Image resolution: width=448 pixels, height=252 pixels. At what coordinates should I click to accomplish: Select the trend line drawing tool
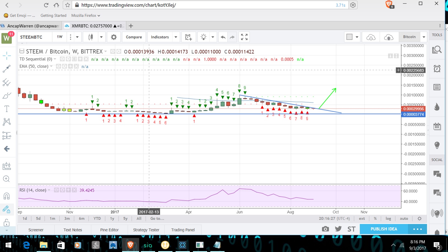point(7,69)
